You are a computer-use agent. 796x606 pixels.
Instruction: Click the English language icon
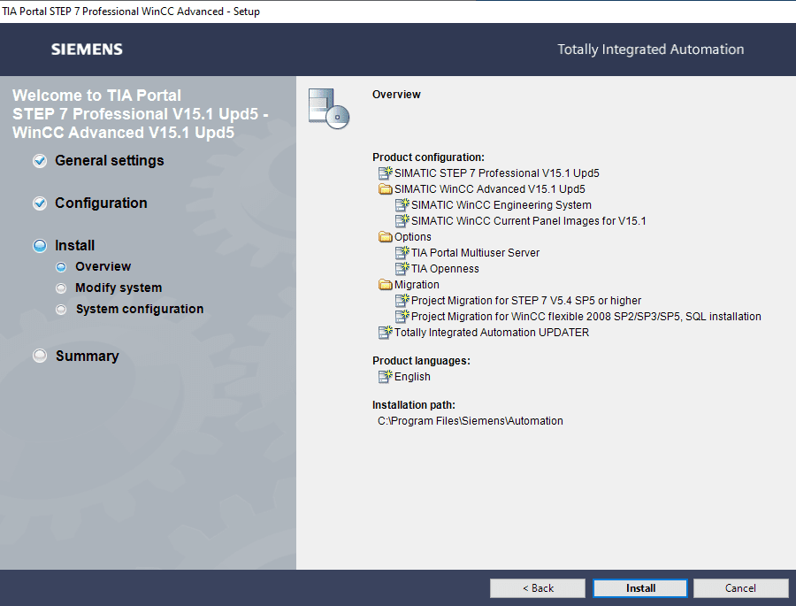tap(386, 376)
